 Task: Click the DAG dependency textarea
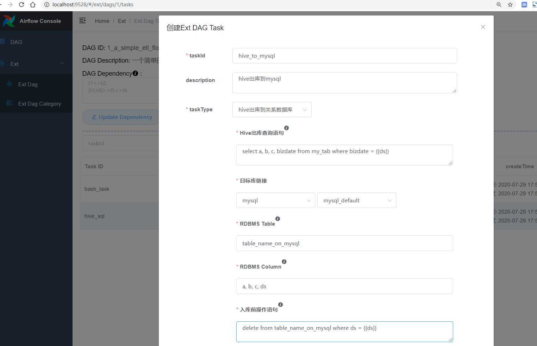[120, 90]
